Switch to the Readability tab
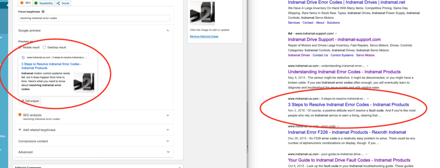 [x=43, y=3]
